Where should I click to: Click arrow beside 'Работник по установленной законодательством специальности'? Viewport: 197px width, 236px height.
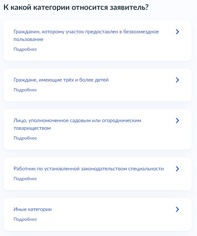click(177, 169)
